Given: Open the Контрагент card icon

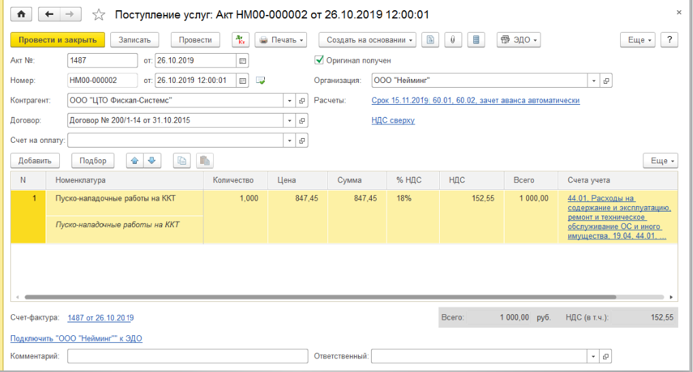Looking at the screenshot, I should (302, 101).
